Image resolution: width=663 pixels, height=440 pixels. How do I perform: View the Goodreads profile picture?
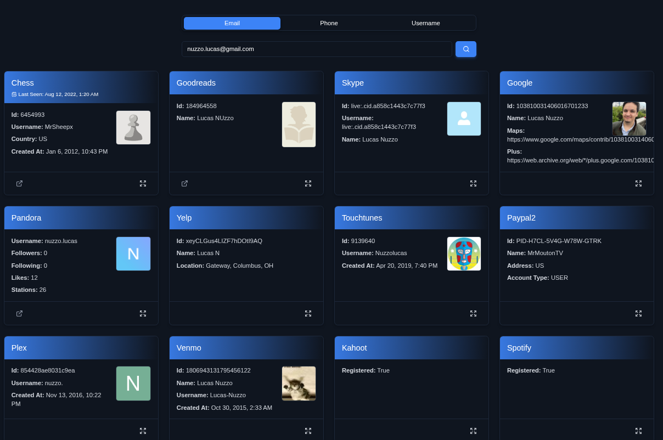click(299, 125)
